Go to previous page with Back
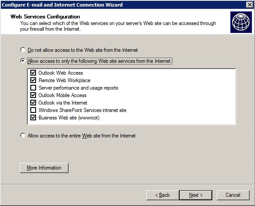 (163, 195)
